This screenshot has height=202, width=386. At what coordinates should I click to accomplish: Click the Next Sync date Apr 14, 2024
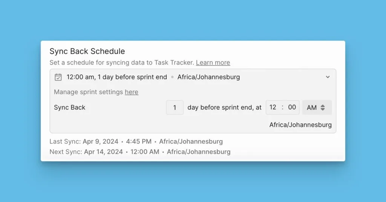click(103, 152)
